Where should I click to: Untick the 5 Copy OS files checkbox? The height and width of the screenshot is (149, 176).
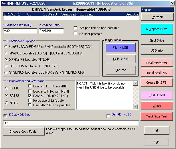5,116
